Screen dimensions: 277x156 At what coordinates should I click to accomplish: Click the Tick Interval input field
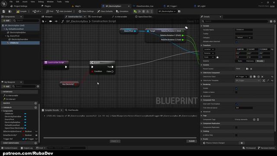tap(244, 108)
